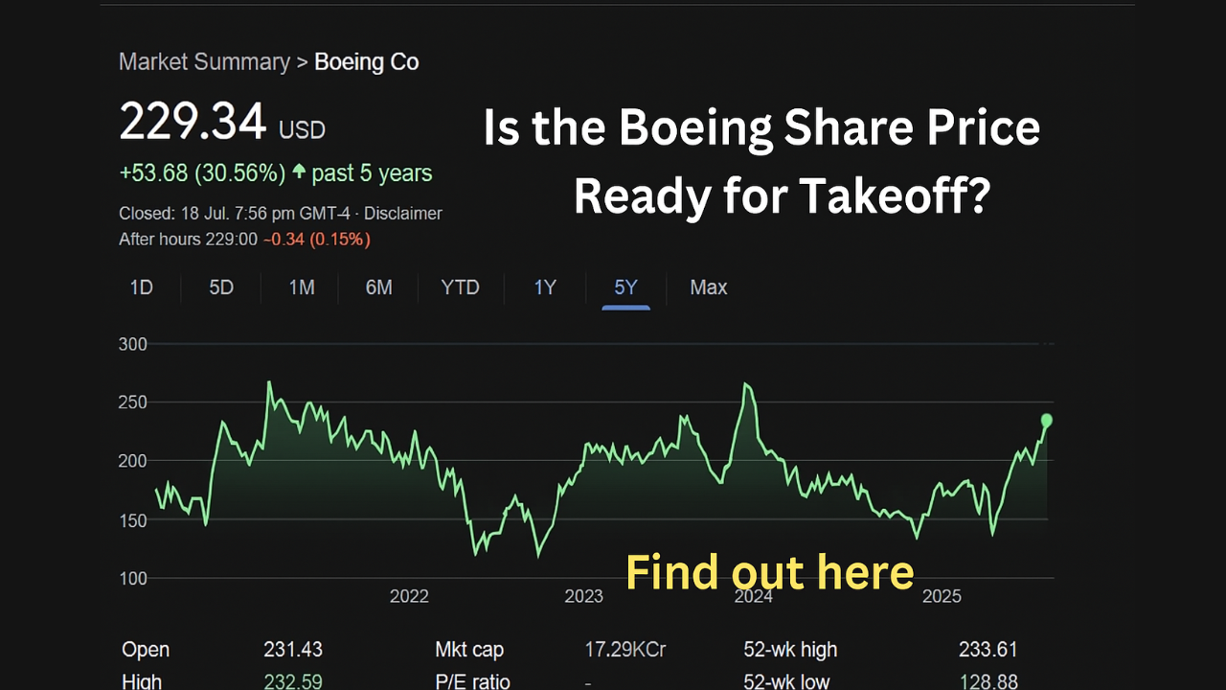Click the Find out here yellow text
This screenshot has height=690, width=1226.
click(x=770, y=572)
